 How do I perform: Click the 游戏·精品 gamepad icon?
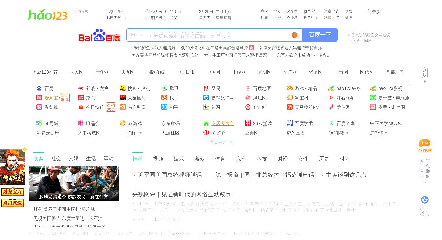coord(290,88)
